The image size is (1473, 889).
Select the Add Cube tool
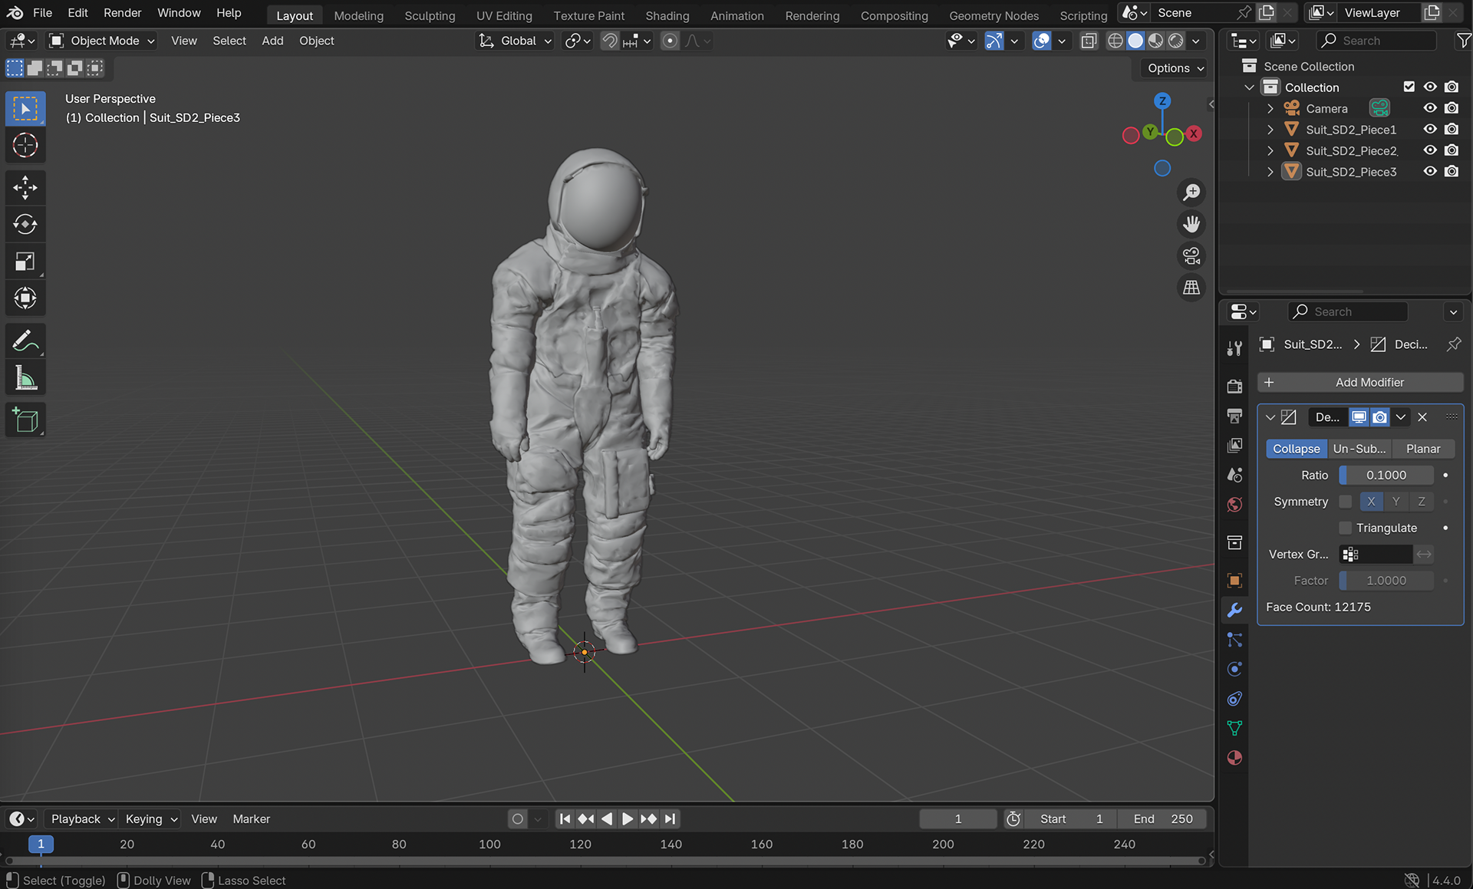coord(25,420)
